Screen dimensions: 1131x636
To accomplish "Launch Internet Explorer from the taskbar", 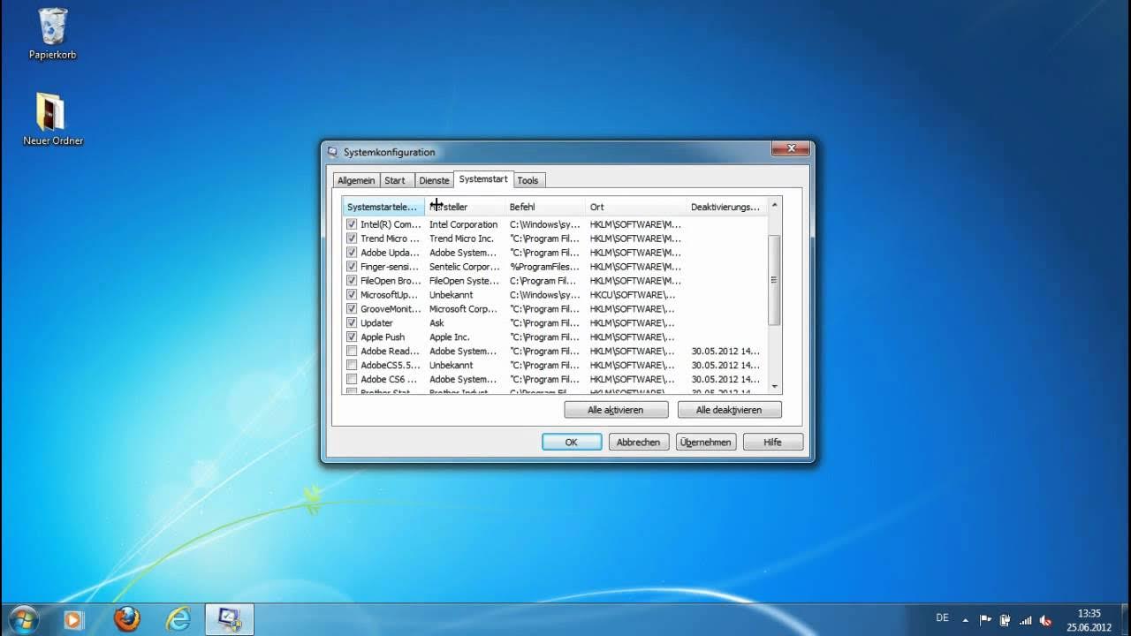I will tap(178, 619).
